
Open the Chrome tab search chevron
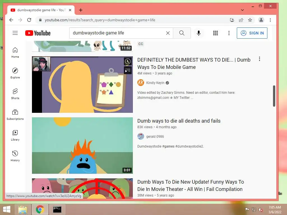[242, 10]
